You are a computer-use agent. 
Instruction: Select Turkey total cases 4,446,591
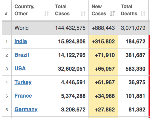[73, 82]
